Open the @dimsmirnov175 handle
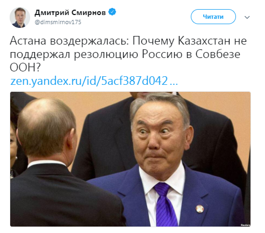This screenshot has height=233, width=265. [58, 22]
